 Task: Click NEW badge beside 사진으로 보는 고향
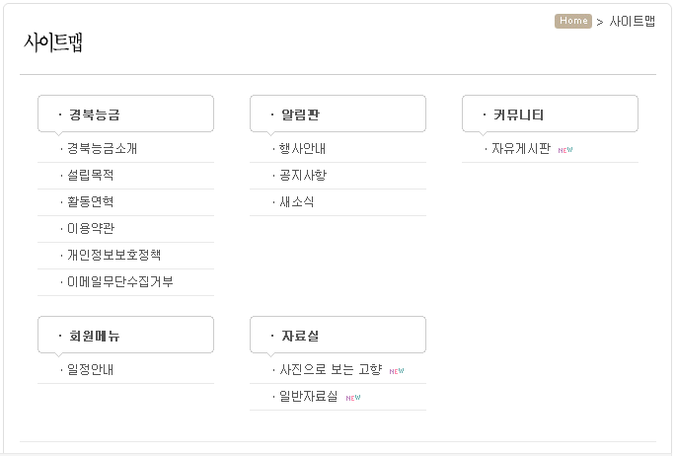397,371
